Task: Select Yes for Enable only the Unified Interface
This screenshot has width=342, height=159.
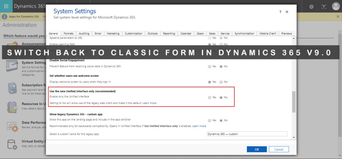Action: 210,98
